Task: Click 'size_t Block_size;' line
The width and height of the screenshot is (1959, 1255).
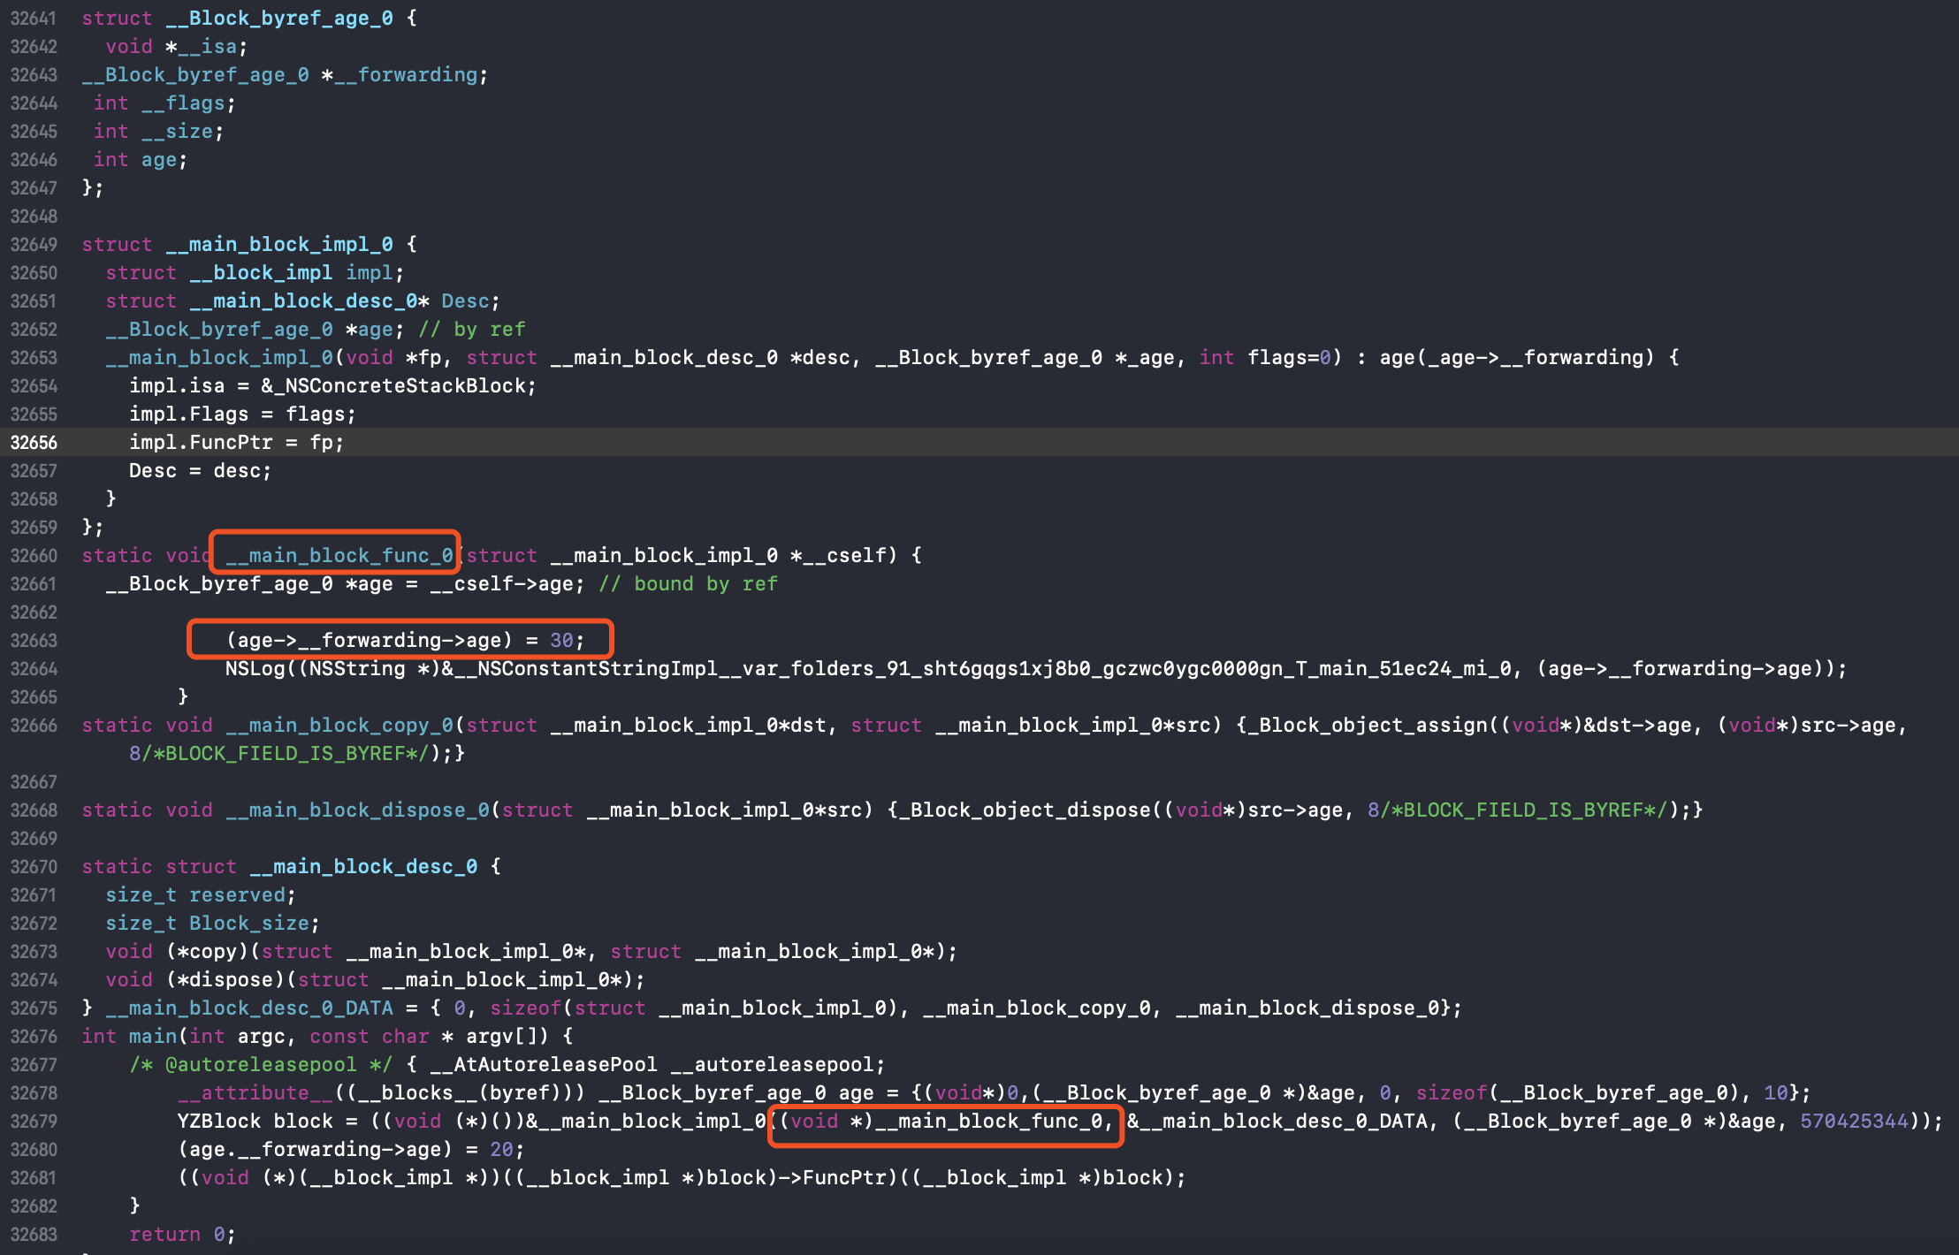Action: coord(213,924)
